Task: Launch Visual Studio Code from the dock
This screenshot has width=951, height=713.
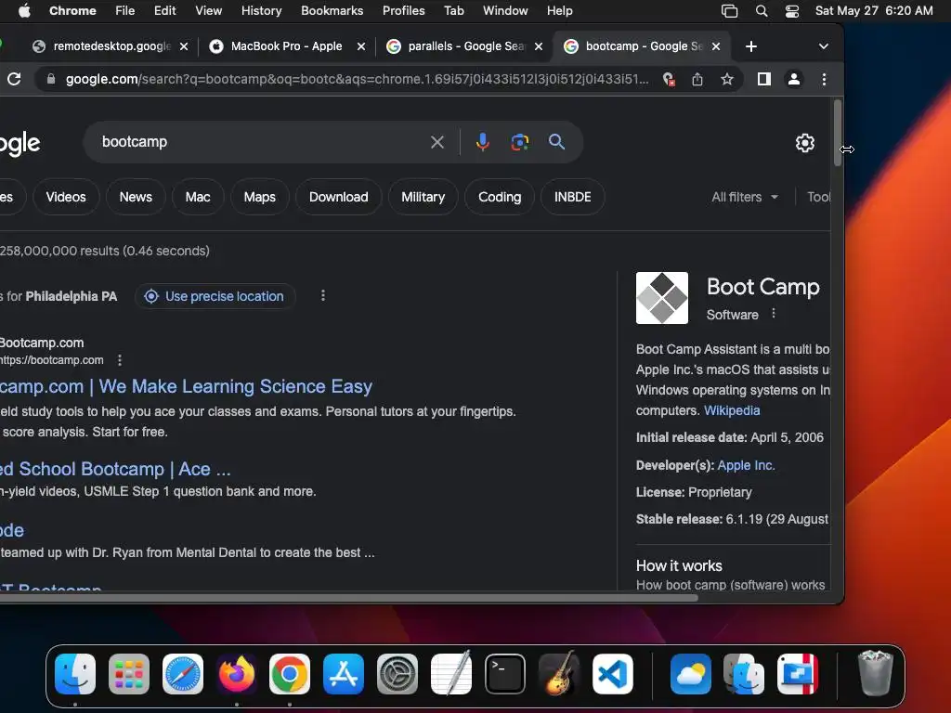Action: [x=613, y=674]
